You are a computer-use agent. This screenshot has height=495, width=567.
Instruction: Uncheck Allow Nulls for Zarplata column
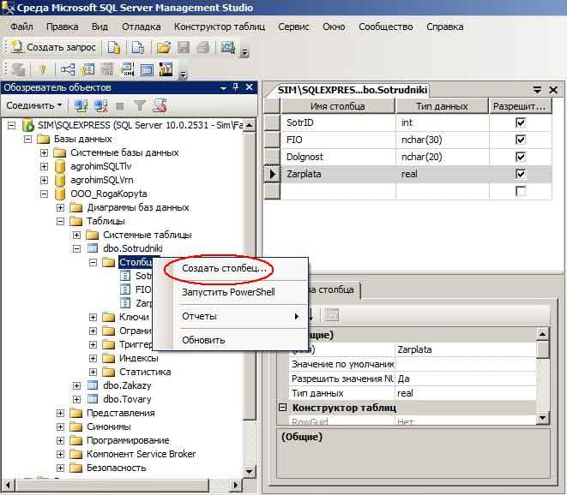[521, 174]
